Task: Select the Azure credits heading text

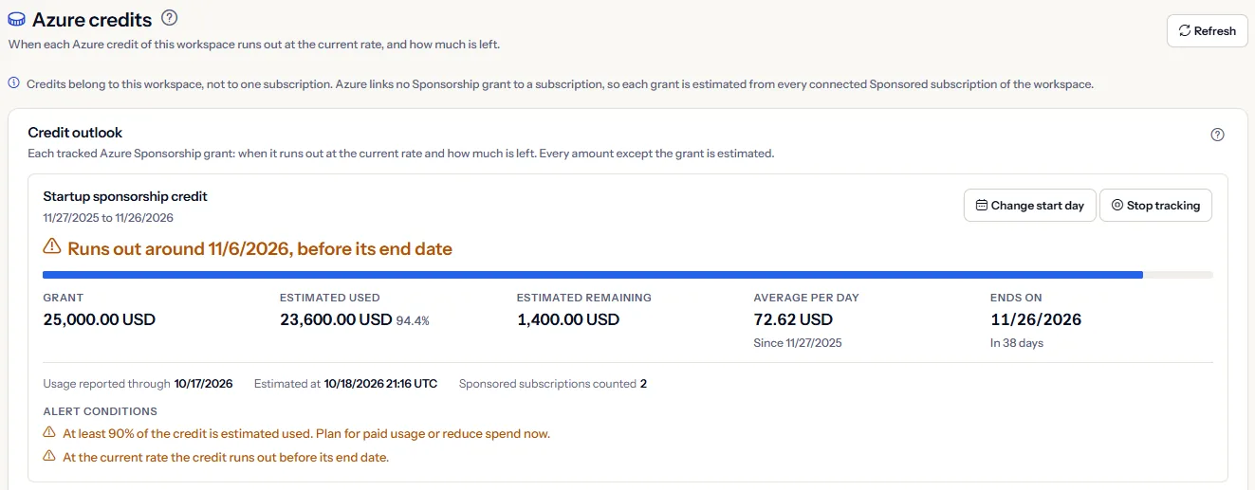Action: tap(91, 19)
